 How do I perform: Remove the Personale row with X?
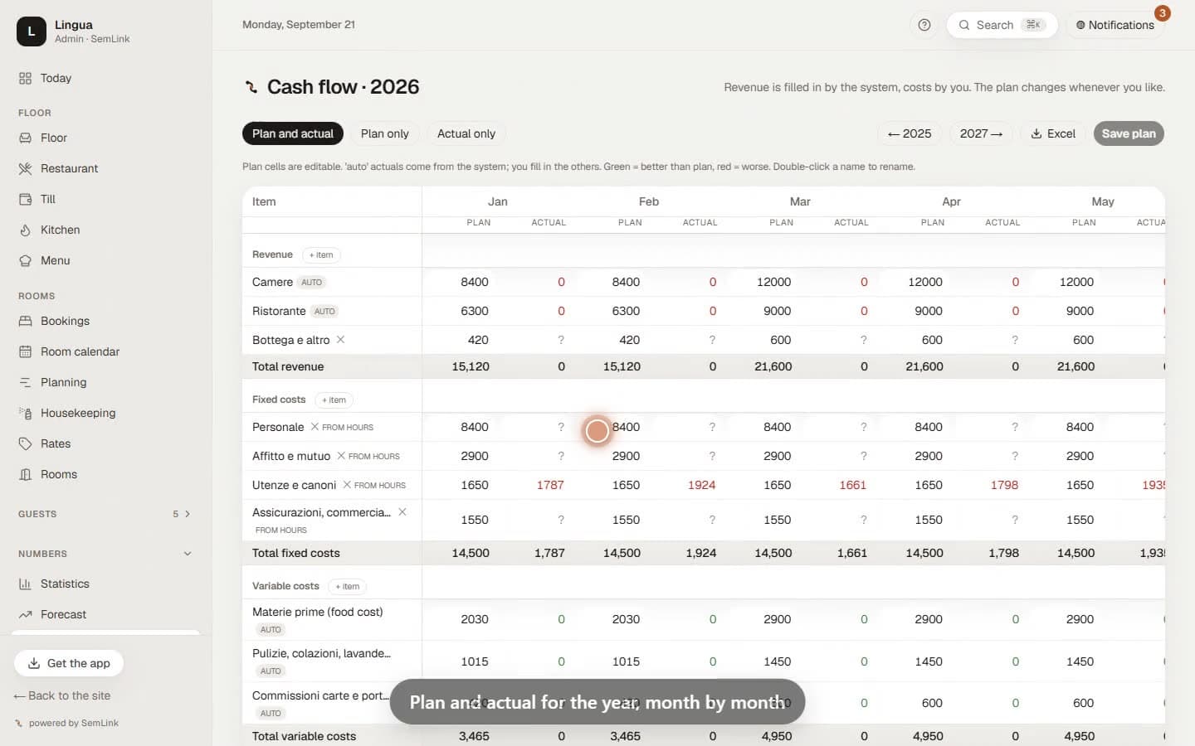tap(315, 427)
